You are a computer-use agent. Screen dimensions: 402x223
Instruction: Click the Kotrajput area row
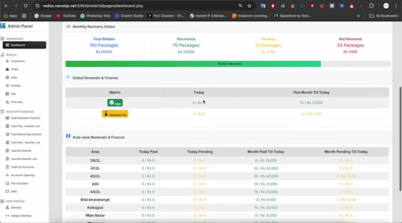pos(227,208)
